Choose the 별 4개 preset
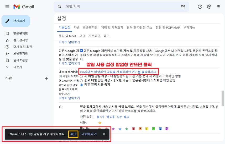The image size is (225, 144). point(110,117)
